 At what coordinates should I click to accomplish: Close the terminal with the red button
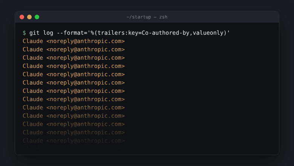22,17
